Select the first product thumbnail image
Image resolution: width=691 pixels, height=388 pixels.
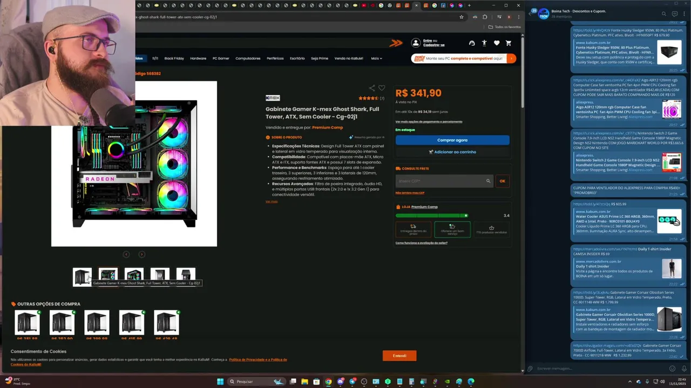pyautogui.click(x=82, y=277)
